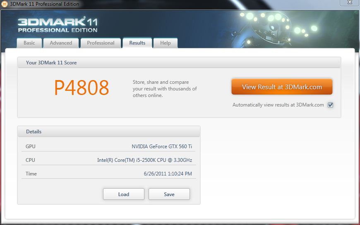Click the Store, share and compare description
This screenshot has height=225, width=360.
pyautogui.click(x=165, y=89)
